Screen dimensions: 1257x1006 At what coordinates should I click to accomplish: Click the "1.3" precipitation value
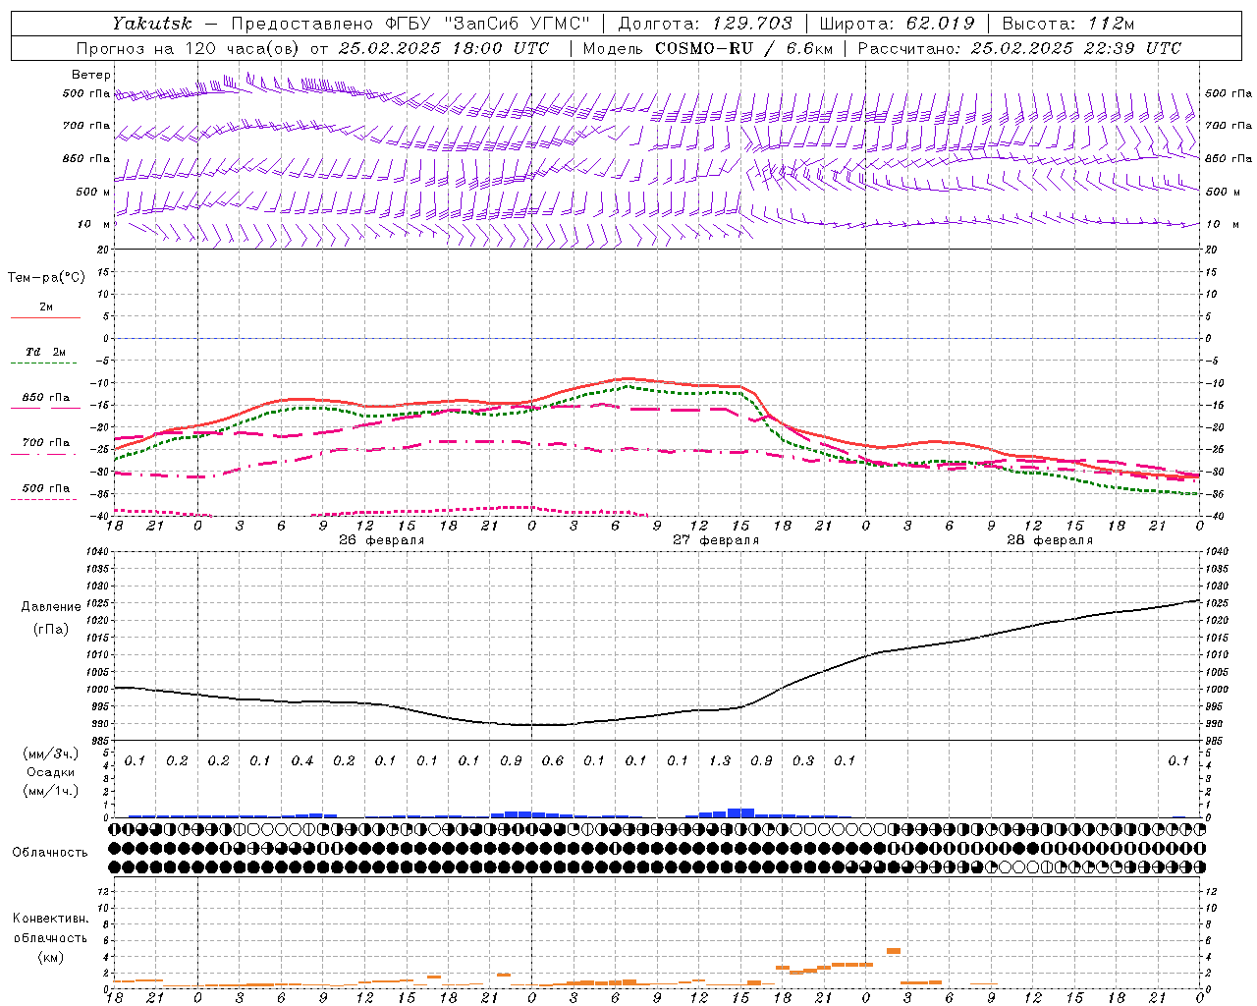click(x=720, y=760)
